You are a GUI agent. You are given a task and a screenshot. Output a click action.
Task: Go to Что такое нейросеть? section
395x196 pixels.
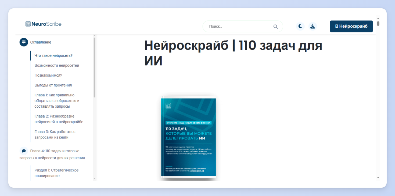click(x=53, y=56)
